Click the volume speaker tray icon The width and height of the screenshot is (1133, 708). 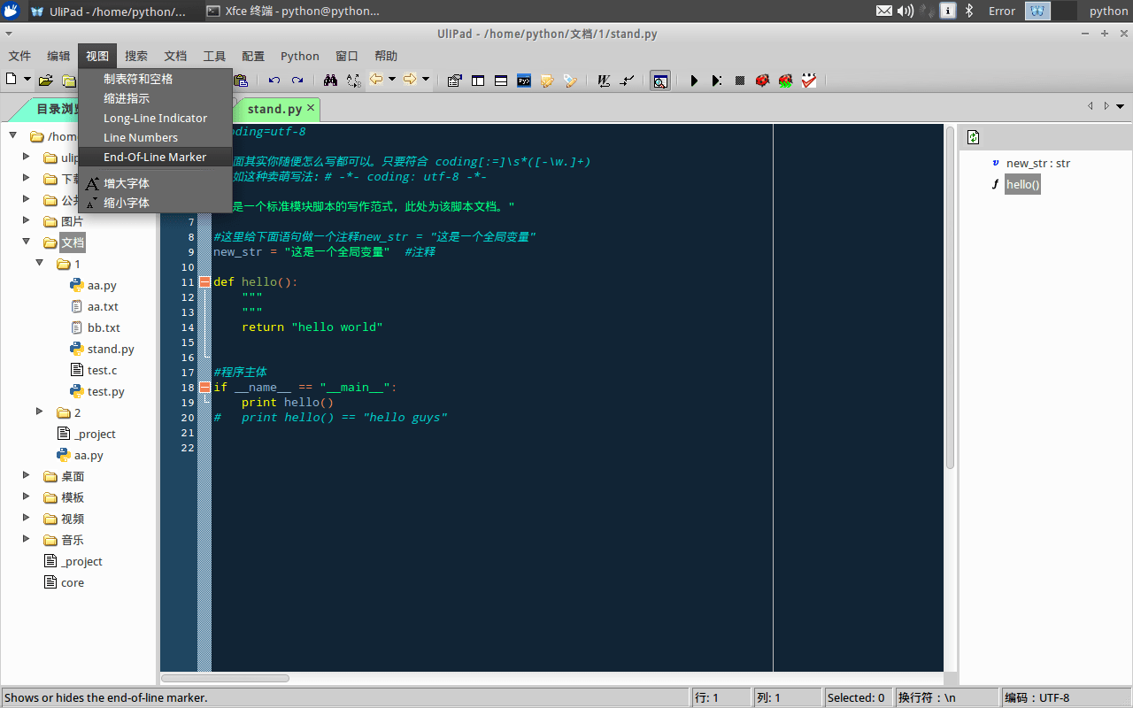click(x=905, y=11)
